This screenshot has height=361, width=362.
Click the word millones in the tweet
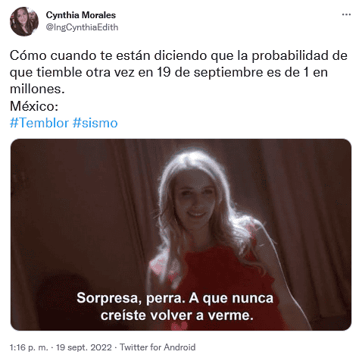[x=36, y=89]
